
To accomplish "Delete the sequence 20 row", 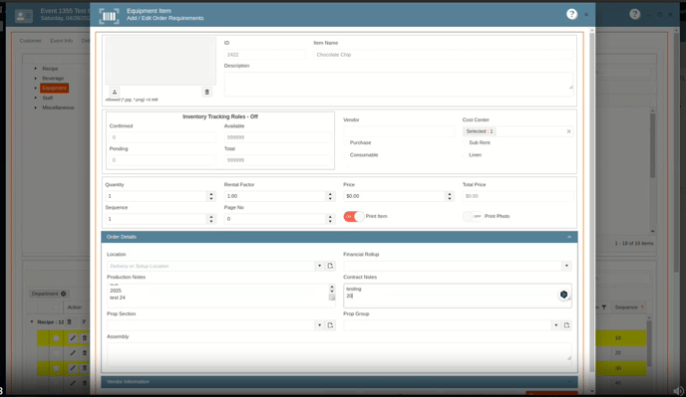I will pyautogui.click(x=85, y=352).
